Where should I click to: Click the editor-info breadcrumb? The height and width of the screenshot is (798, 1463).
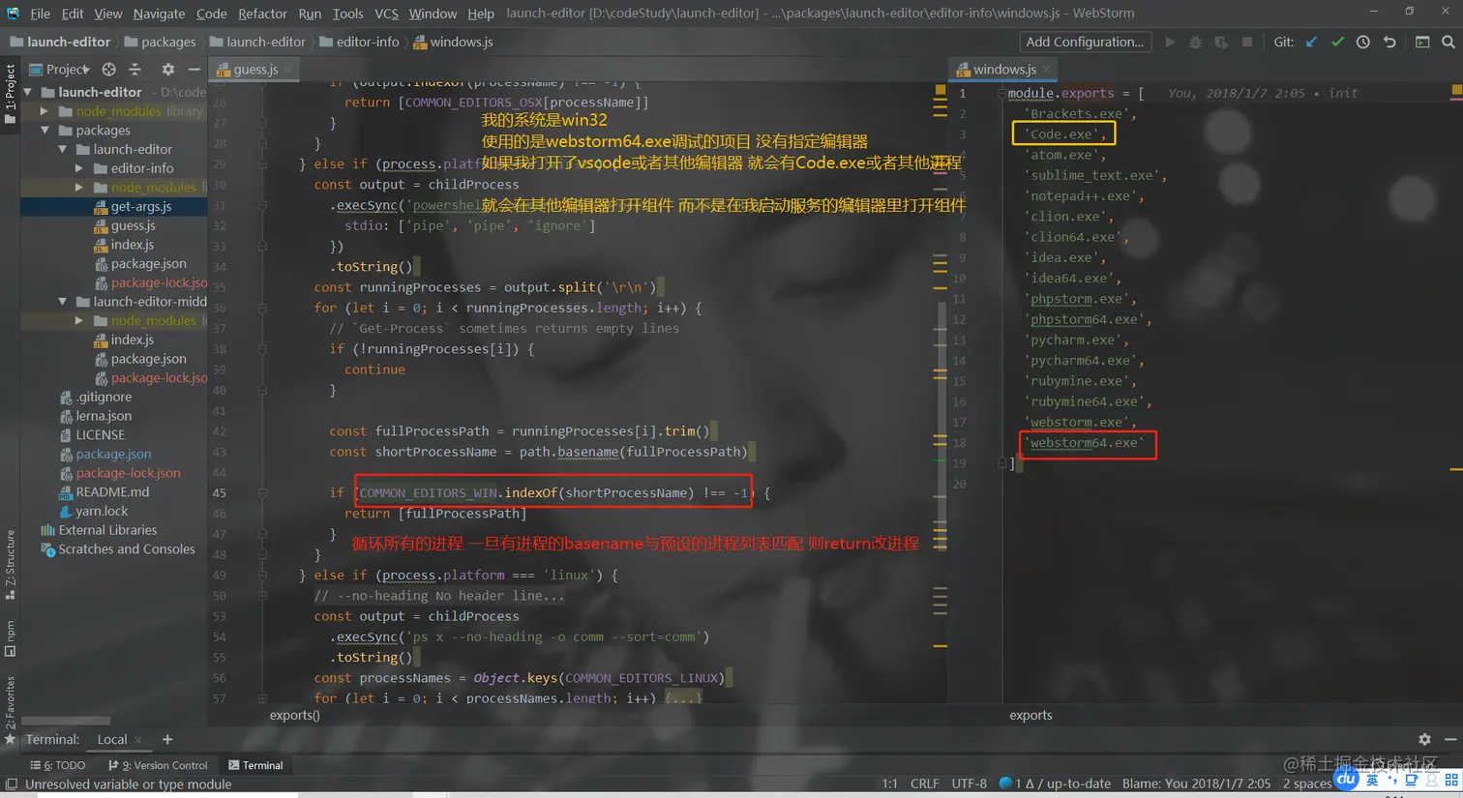coord(359,42)
